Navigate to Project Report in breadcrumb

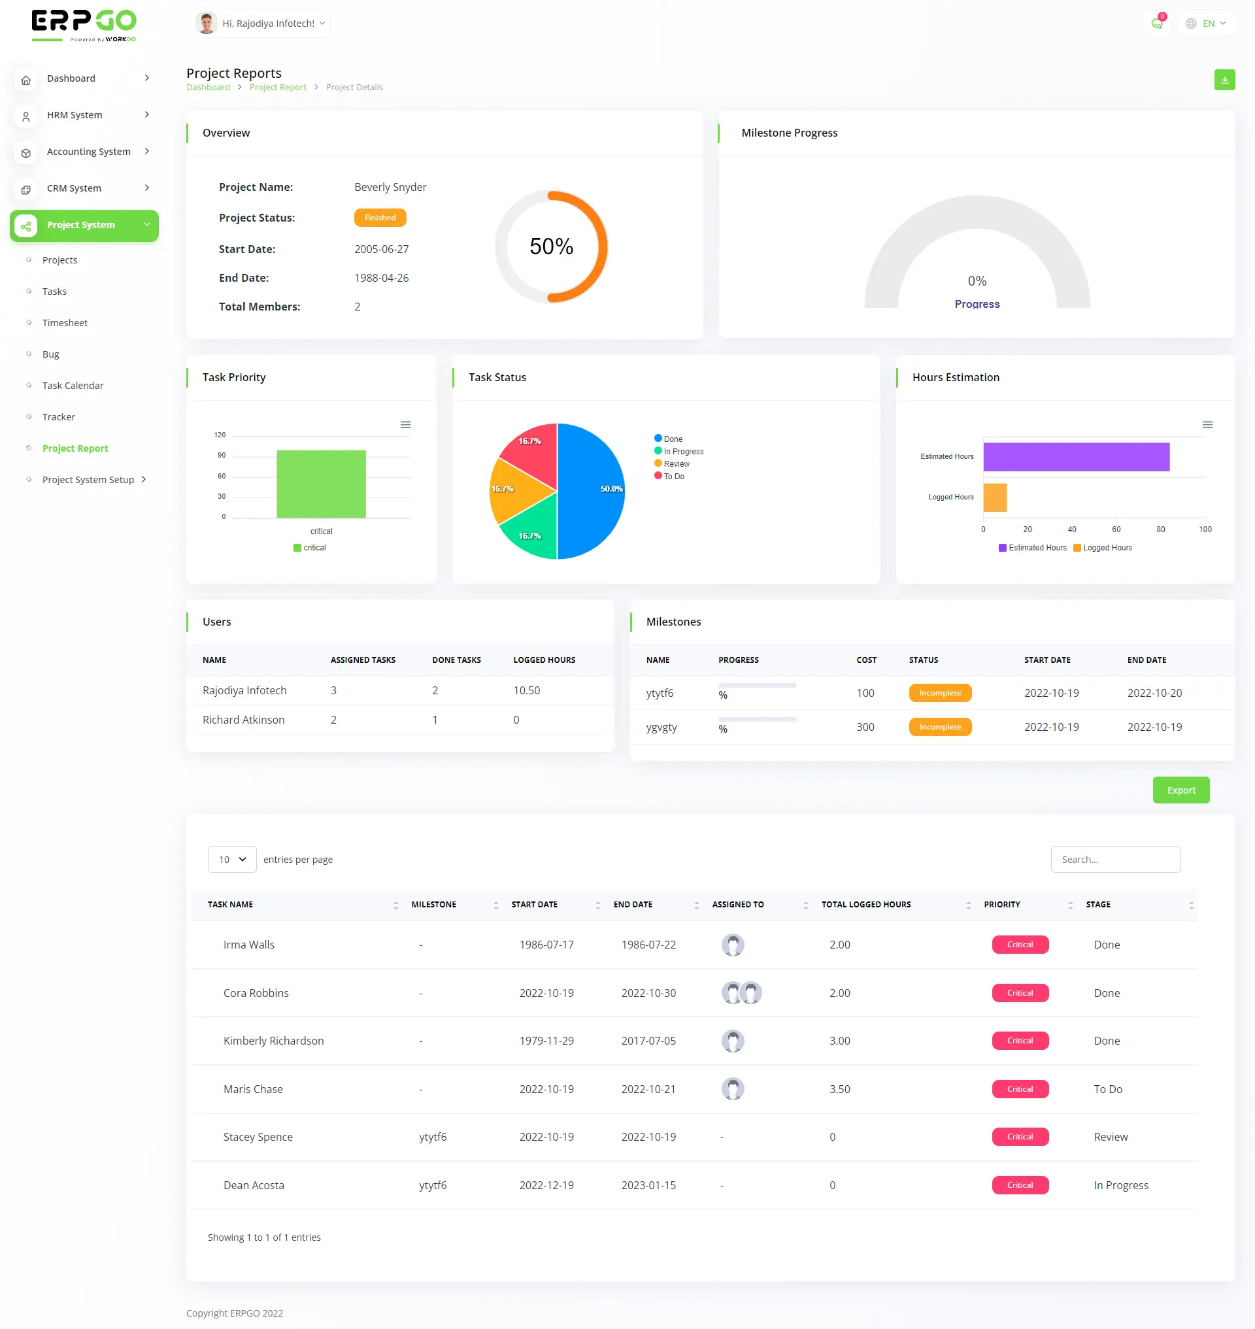(x=278, y=87)
